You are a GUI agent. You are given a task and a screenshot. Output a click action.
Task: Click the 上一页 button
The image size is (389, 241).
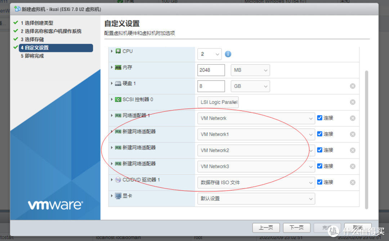[x=266, y=228]
